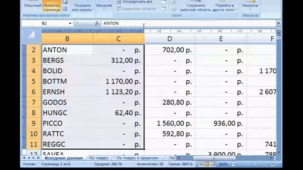
Task: Open Перейти в другое окно dropdown
Action: (x=224, y=8)
